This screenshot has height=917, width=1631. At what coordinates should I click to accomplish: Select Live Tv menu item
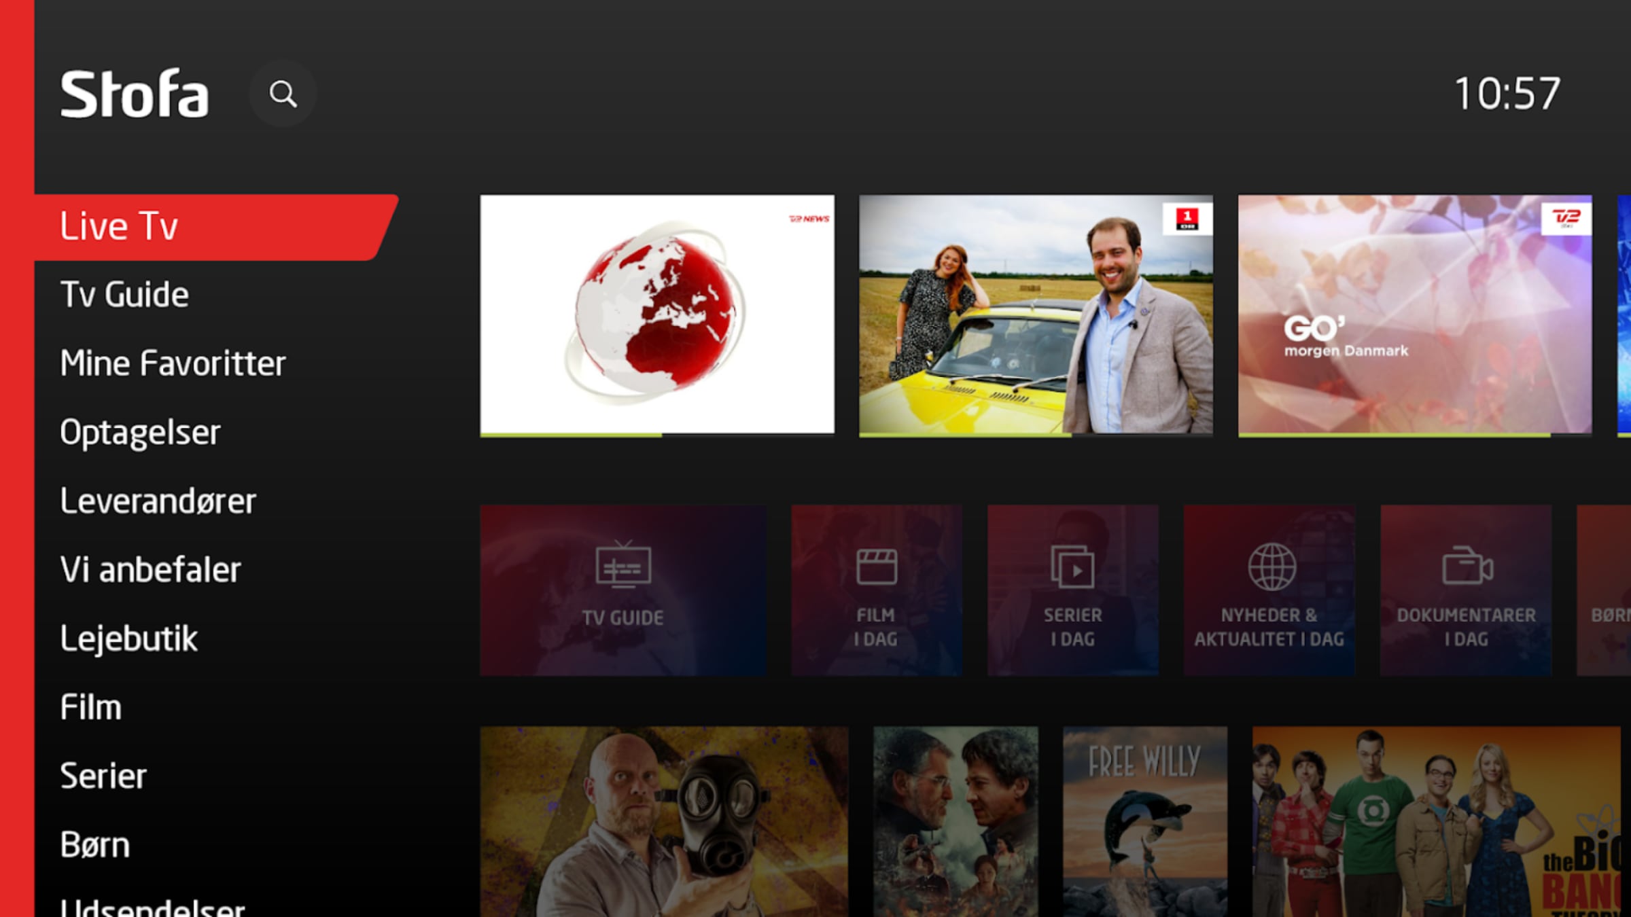coord(120,224)
